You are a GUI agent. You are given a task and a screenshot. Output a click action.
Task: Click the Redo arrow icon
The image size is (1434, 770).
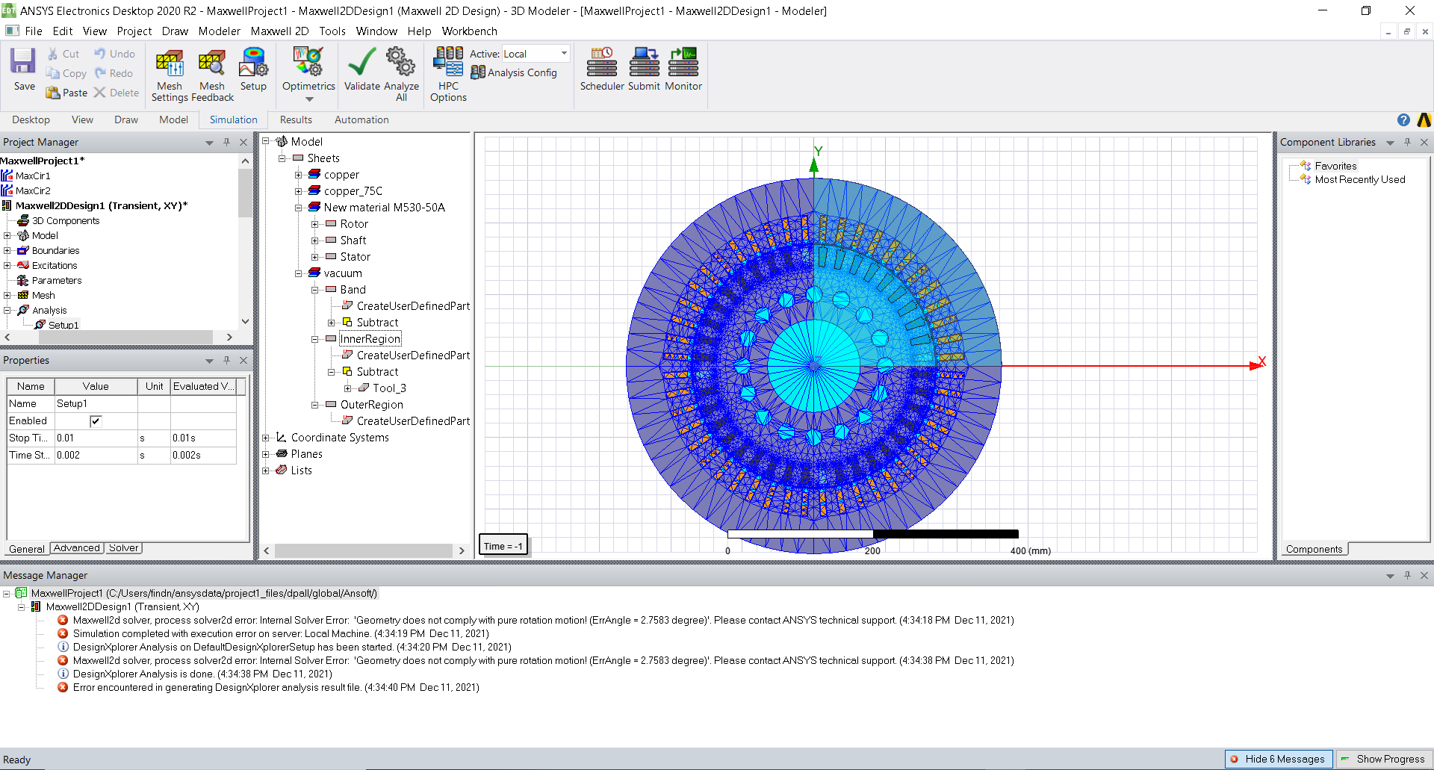tap(100, 73)
